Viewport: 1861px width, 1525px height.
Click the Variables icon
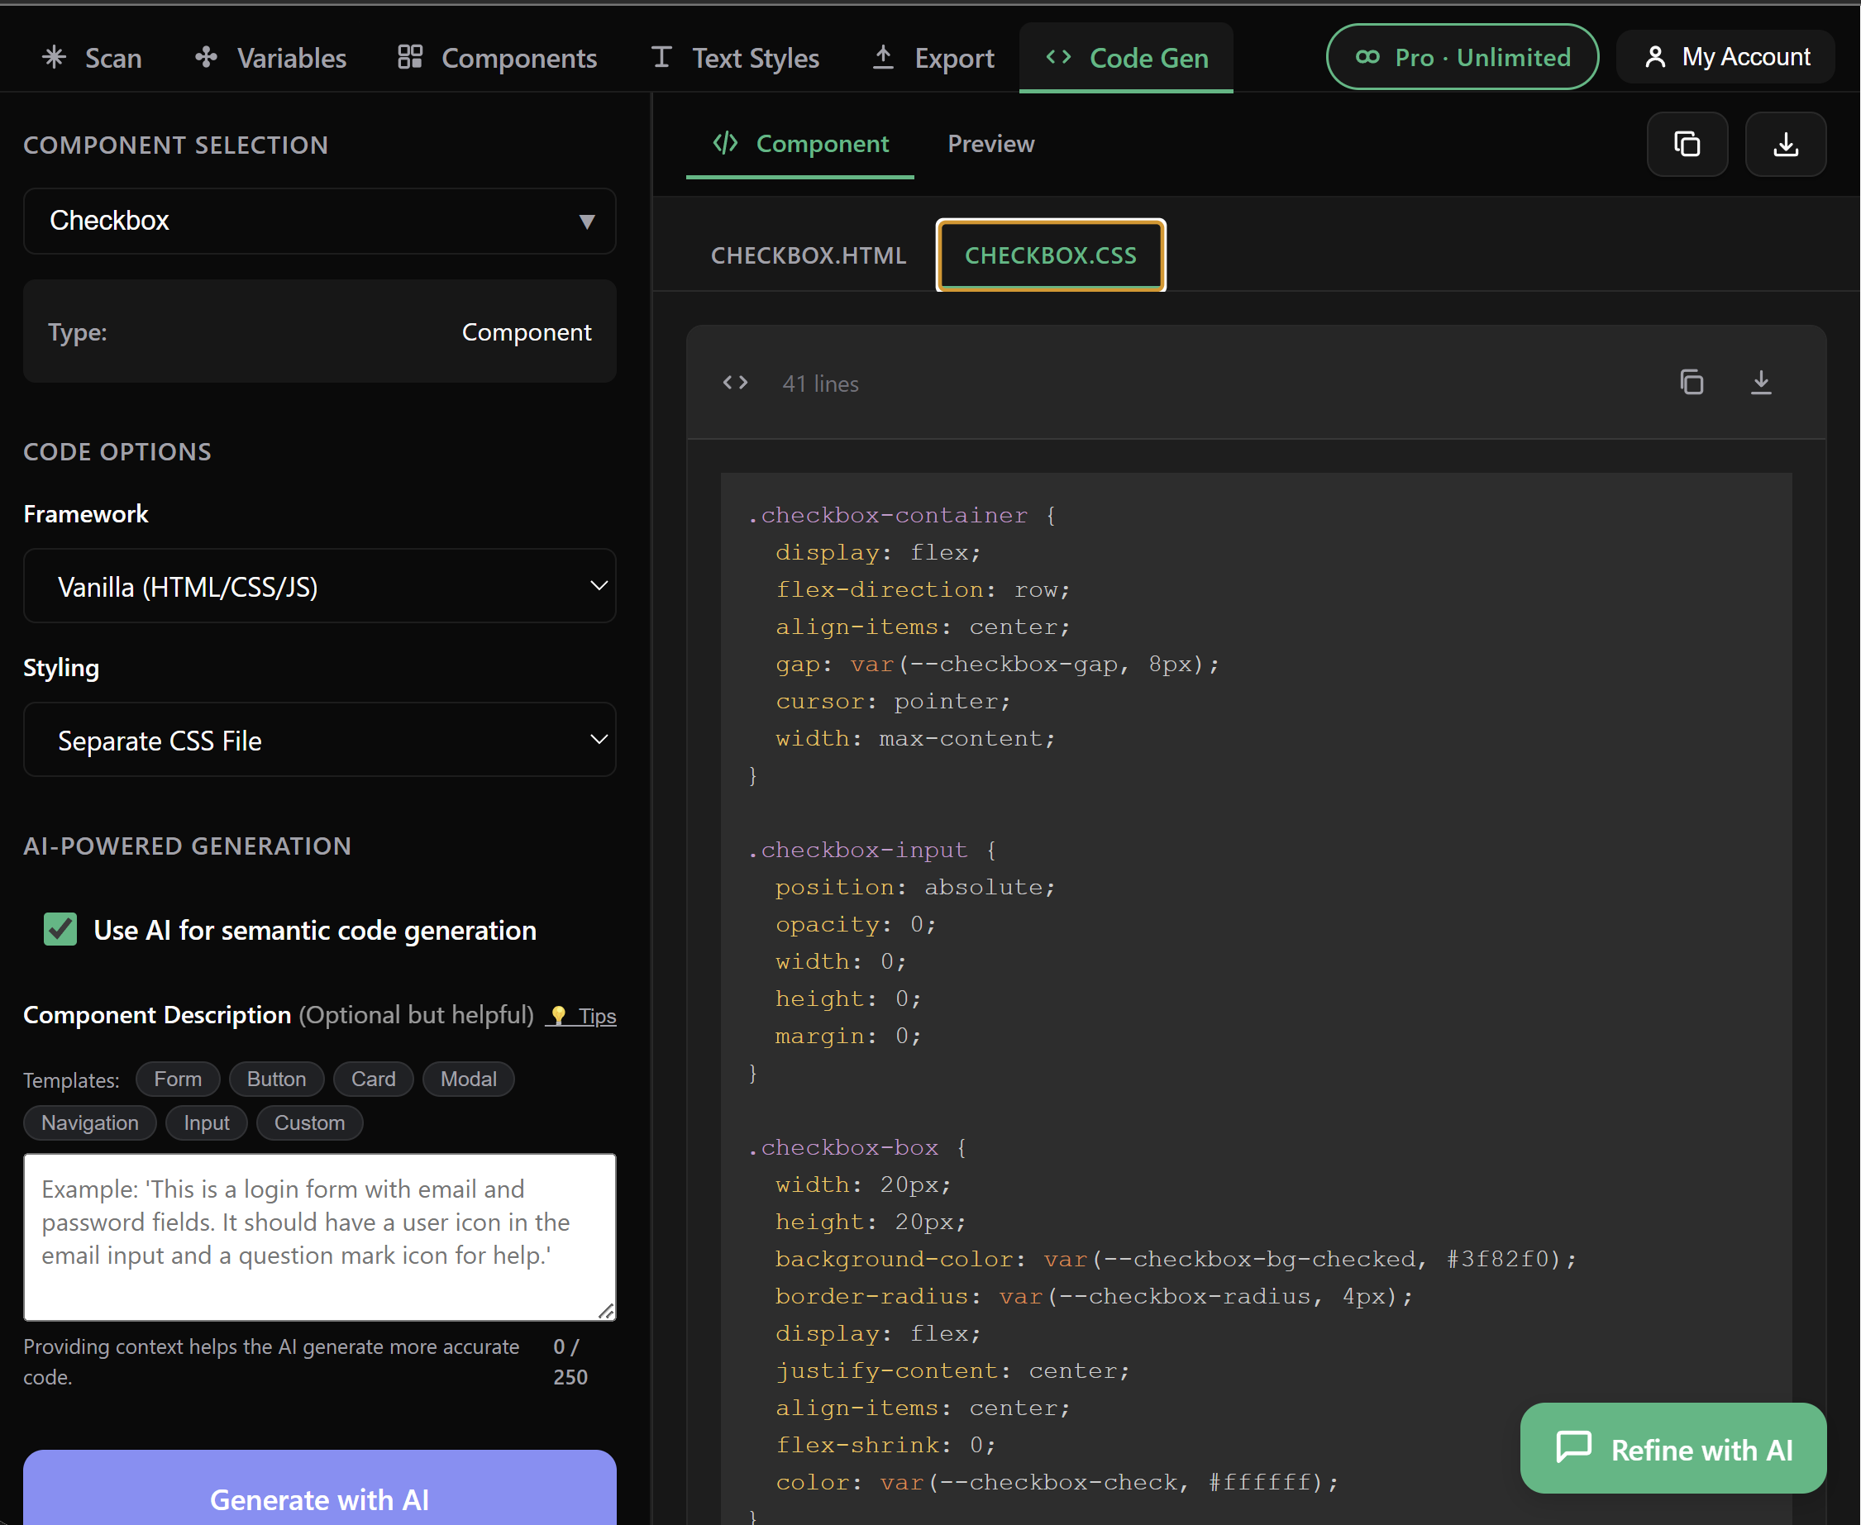point(207,57)
